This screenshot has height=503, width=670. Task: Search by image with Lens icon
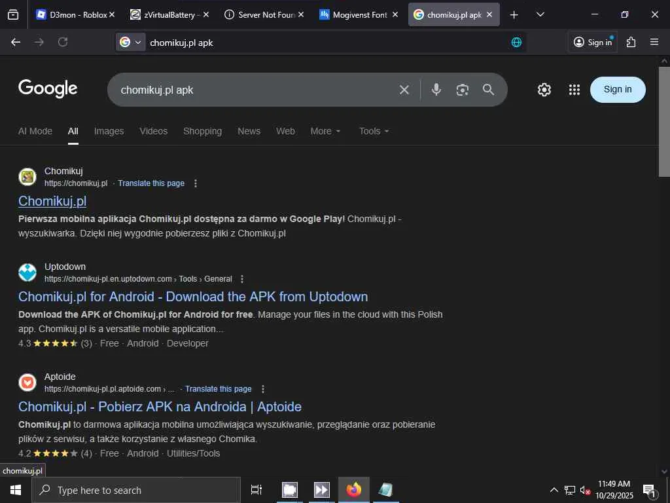point(463,89)
